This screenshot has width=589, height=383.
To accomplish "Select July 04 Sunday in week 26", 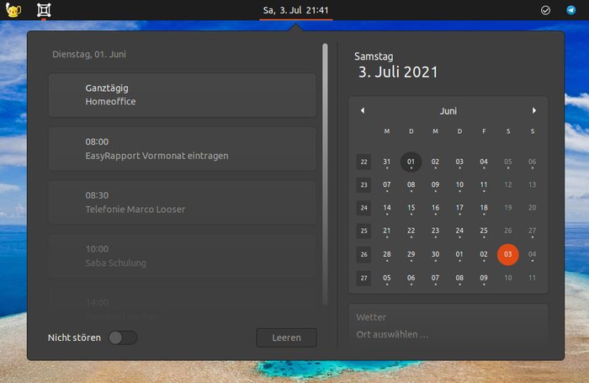I will [x=533, y=254].
